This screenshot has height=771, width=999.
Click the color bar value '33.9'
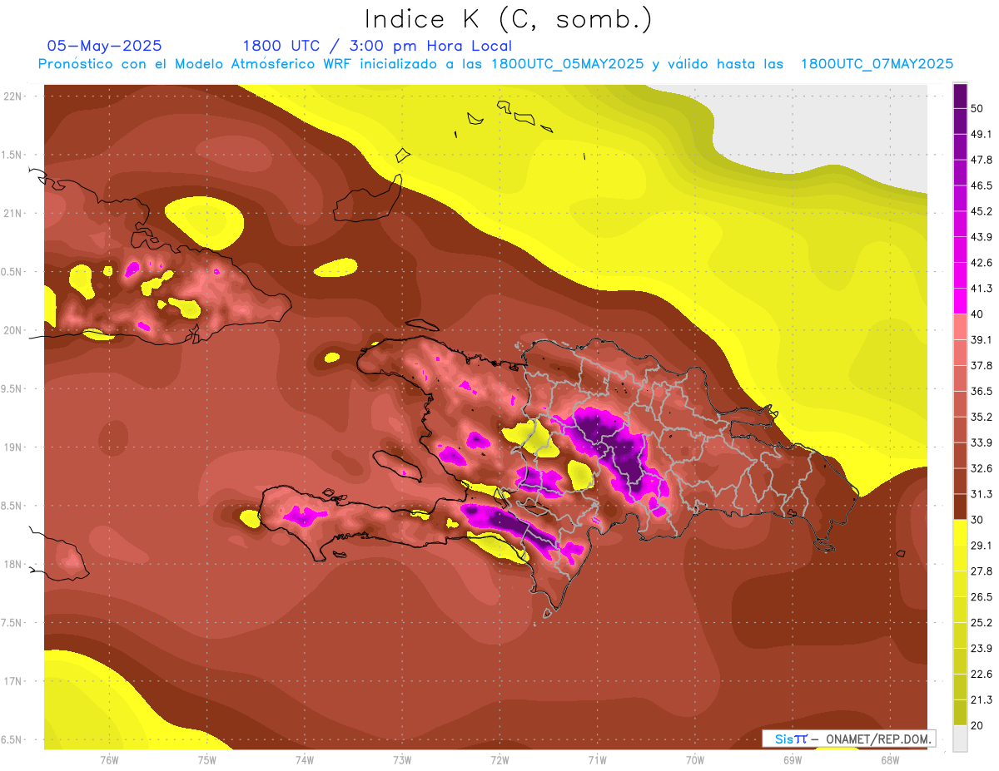(x=982, y=443)
